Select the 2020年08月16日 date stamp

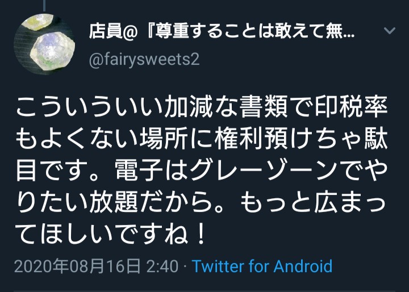pyautogui.click(x=77, y=266)
